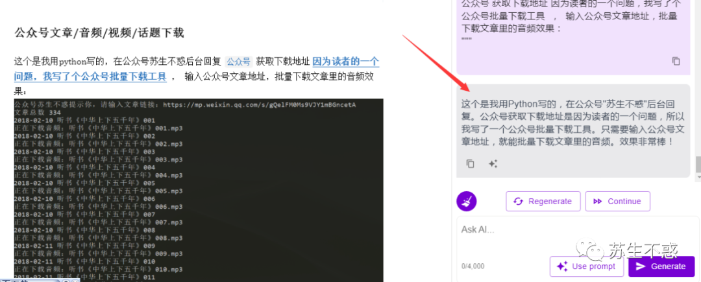This screenshot has width=701, height=282.
Task: Click the heading 公众号文章/音频/视频/话题下载
Action: [99, 32]
